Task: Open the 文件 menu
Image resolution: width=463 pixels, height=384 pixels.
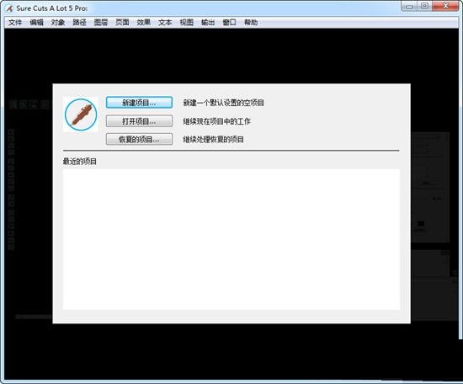Action: [15, 23]
